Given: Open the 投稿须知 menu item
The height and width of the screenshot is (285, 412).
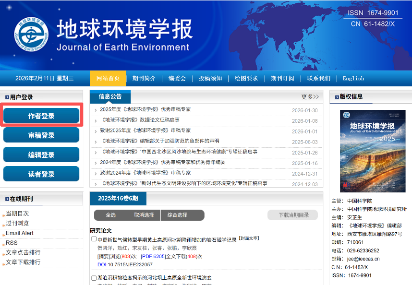Looking at the screenshot, I should click(210, 78).
